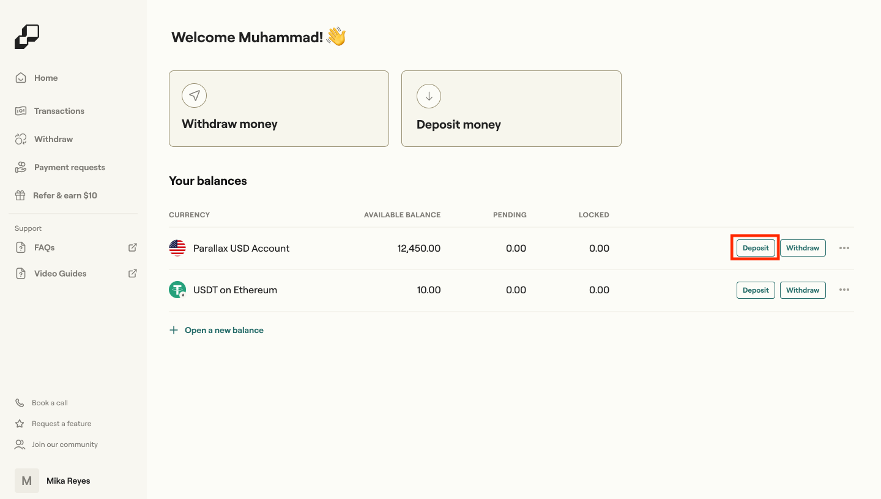Image resolution: width=881 pixels, height=499 pixels.
Task: Open a new balance
Action: (217, 330)
